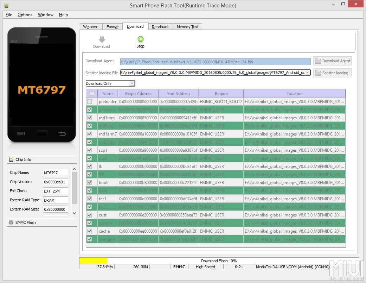366x283 pixels.
Task: Expand the Scatter-loading File path dropdown
Action: tap(307, 73)
